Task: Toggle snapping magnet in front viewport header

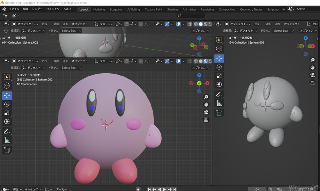Action: coord(127,61)
